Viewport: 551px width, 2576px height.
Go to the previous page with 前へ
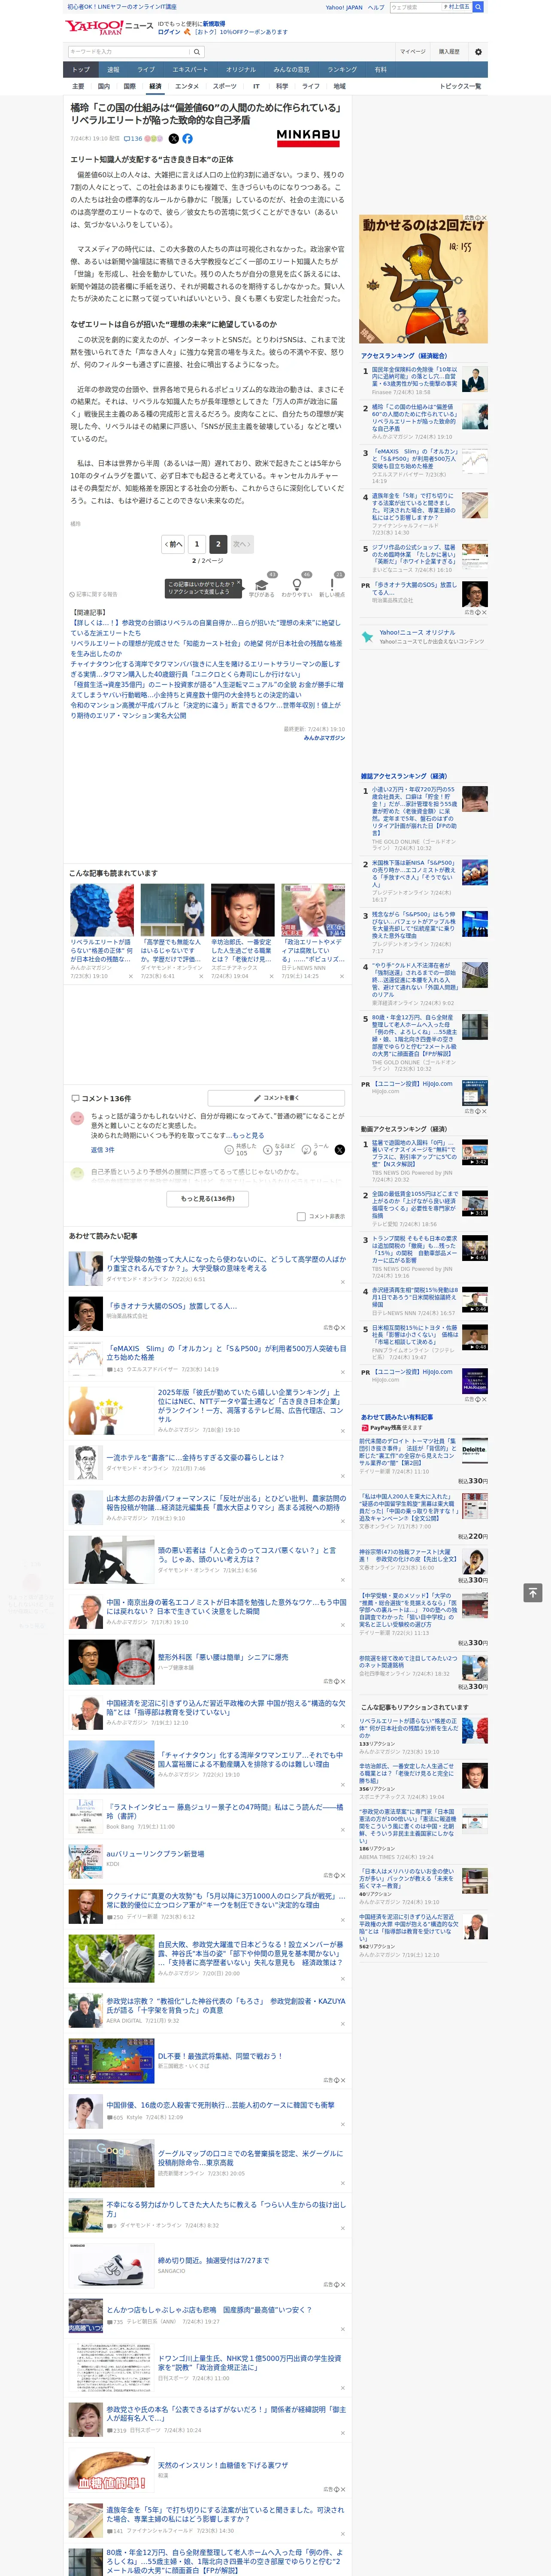pyautogui.click(x=174, y=545)
